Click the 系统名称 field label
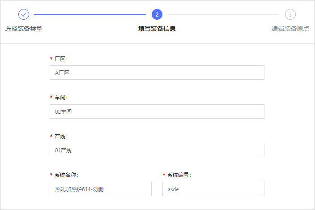The height and width of the screenshot is (210, 315). (x=67, y=175)
